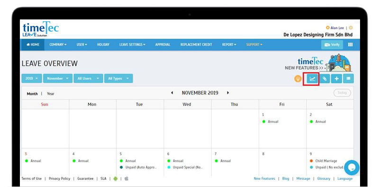Open the list view icon button

pos(348,79)
